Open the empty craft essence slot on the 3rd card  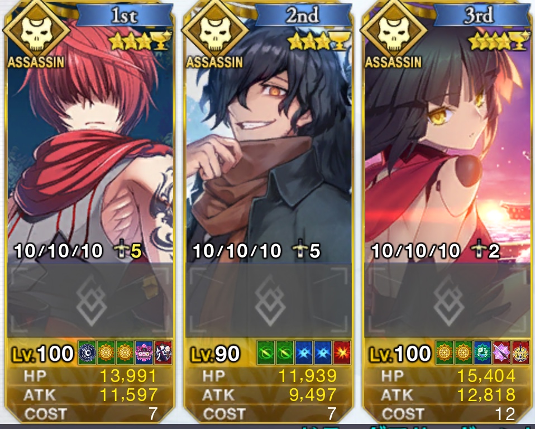coord(448,301)
